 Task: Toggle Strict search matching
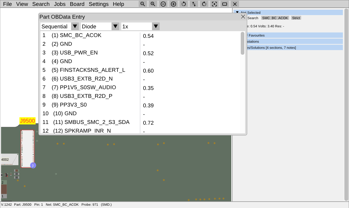(x=296, y=18)
